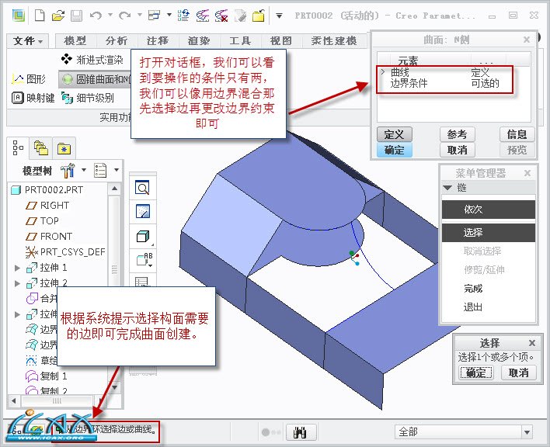Select the RIGHT datum plane

(47, 206)
